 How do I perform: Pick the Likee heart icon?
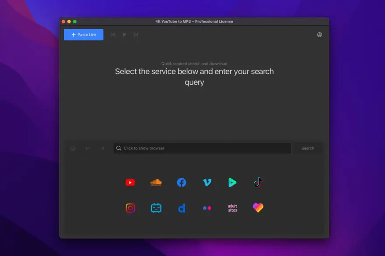pyautogui.click(x=258, y=208)
